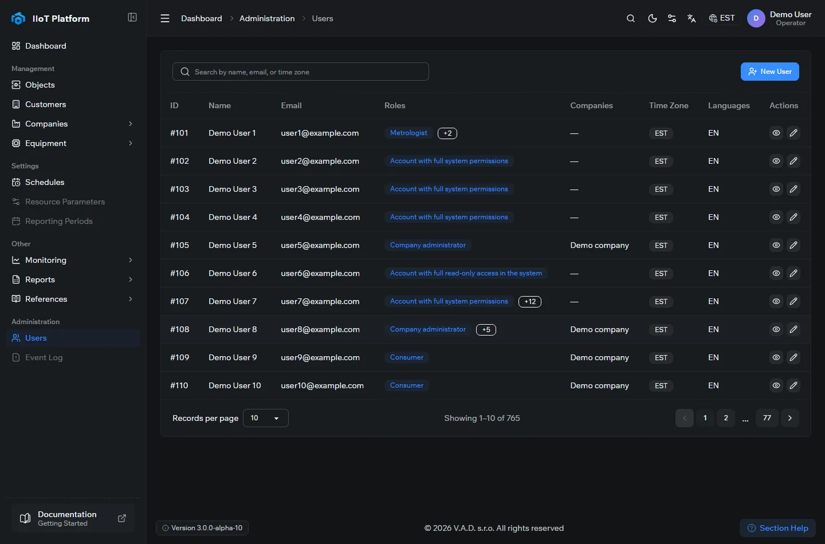This screenshot has height=544, width=825.
Task: Edit Demo User 8 with pencil icon
Action: pos(793,329)
